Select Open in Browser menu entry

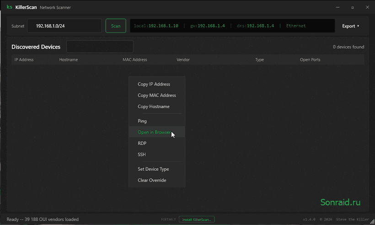tap(157, 132)
